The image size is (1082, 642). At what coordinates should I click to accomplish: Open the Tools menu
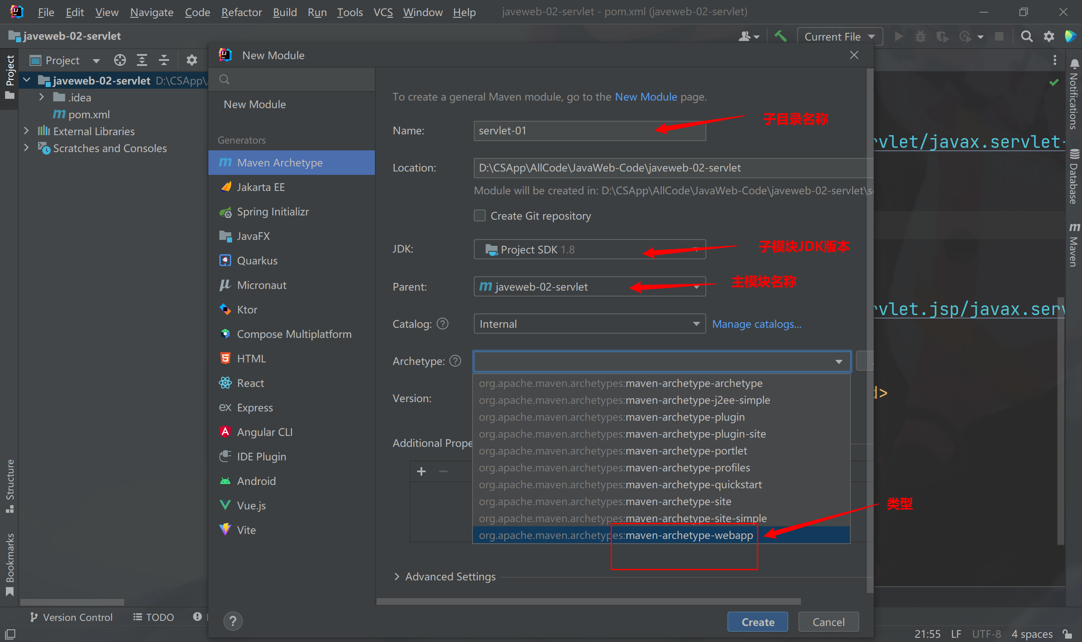pyautogui.click(x=350, y=12)
